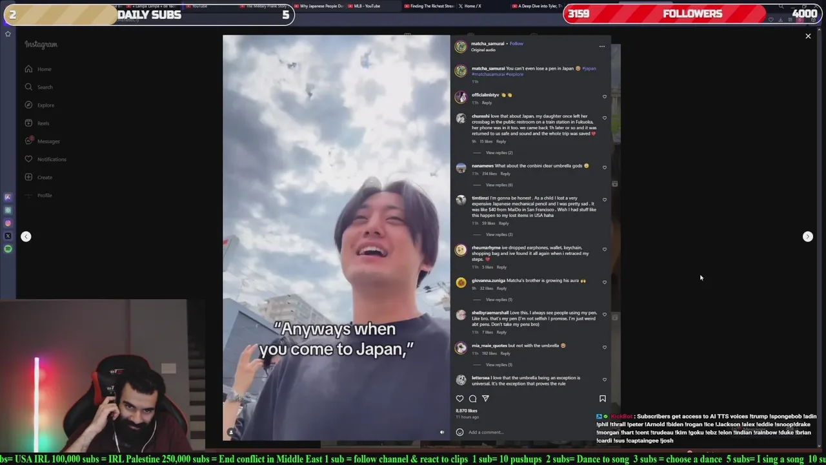Screen dimensions: 826x465
Task: Like the post with the heart icon
Action: 459,398
